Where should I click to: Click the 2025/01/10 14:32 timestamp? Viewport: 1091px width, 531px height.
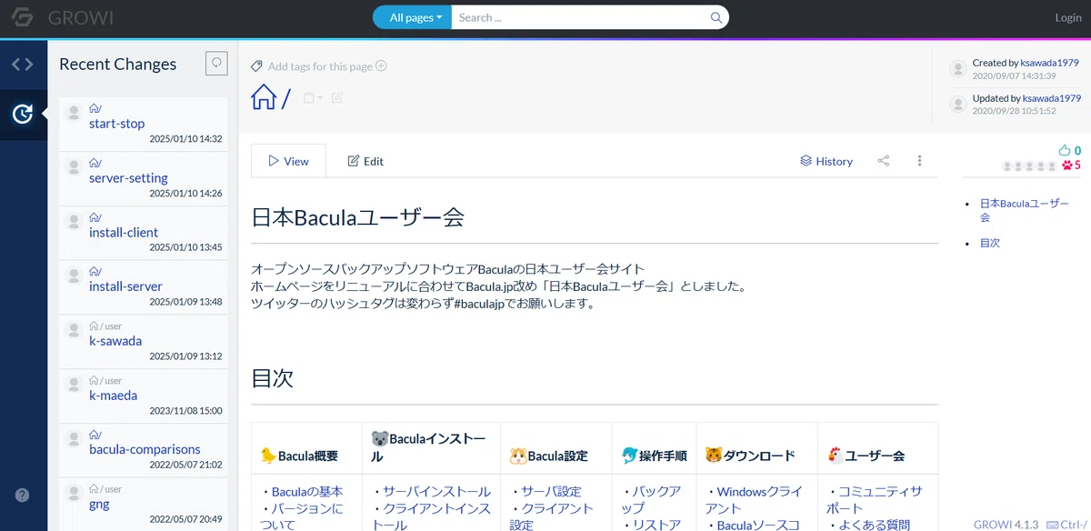185,139
